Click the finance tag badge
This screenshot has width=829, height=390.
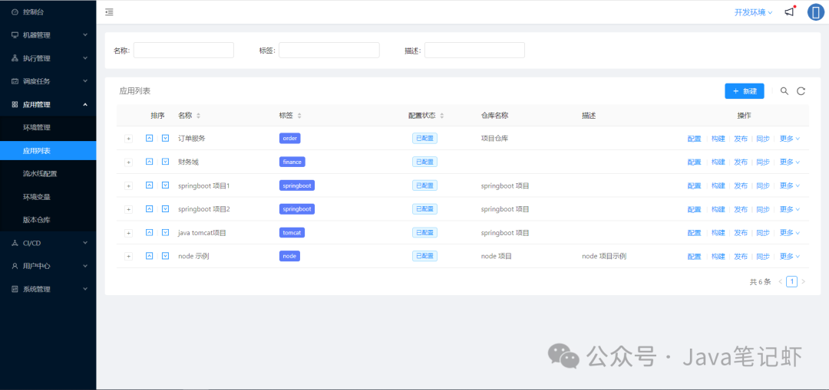(x=292, y=162)
